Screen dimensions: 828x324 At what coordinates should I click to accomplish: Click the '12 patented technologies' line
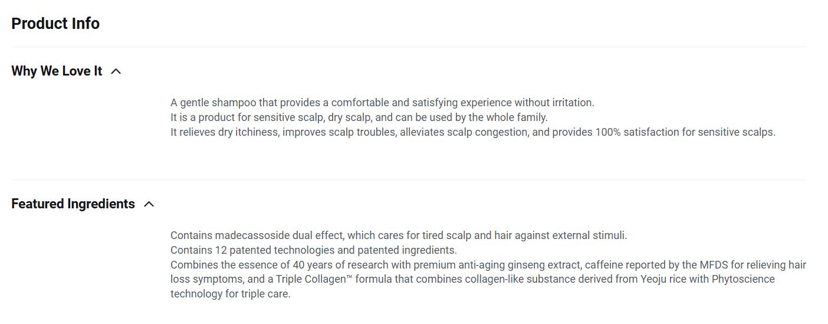pyautogui.click(x=313, y=250)
